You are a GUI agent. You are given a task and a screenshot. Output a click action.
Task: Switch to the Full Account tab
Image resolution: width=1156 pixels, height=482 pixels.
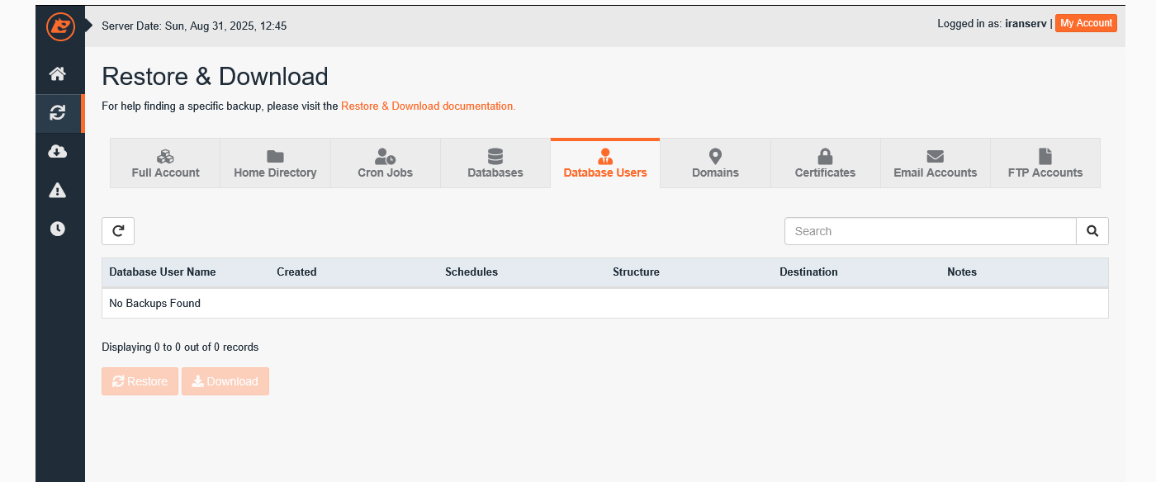[165, 163]
